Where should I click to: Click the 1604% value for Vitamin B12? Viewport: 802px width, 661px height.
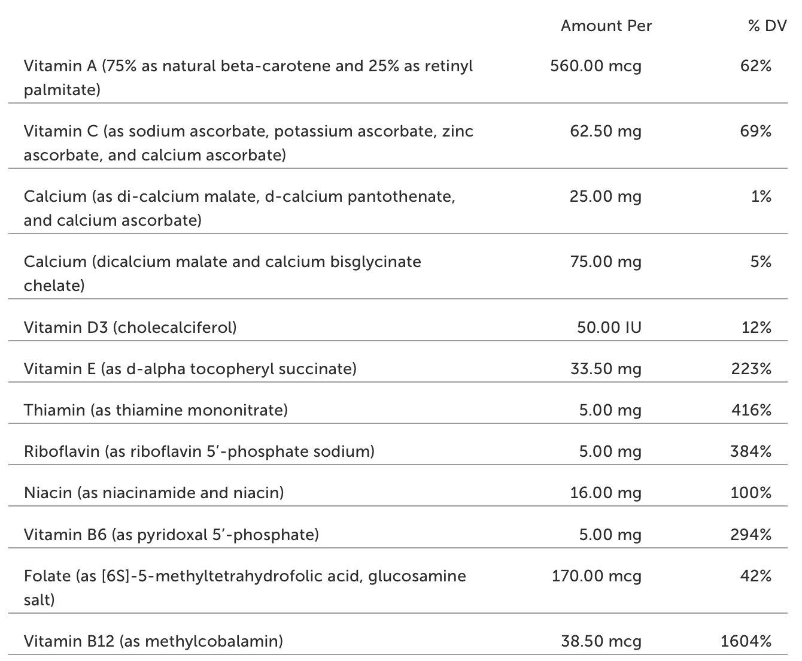coord(746,641)
